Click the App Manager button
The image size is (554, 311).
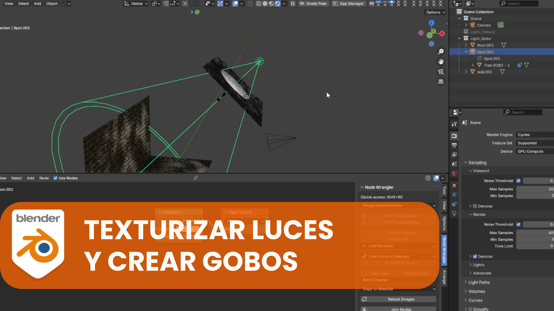click(349, 3)
